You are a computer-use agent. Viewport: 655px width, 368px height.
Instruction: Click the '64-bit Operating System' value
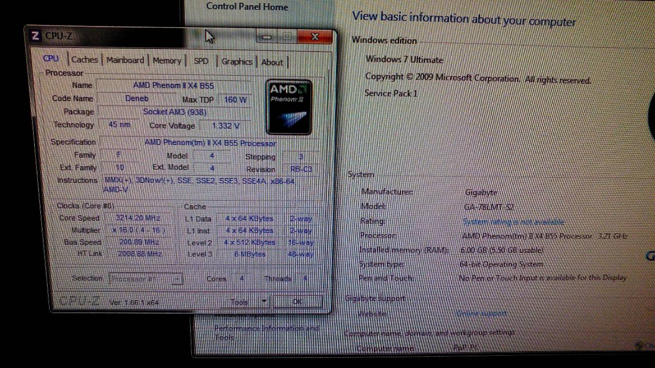[x=501, y=264]
